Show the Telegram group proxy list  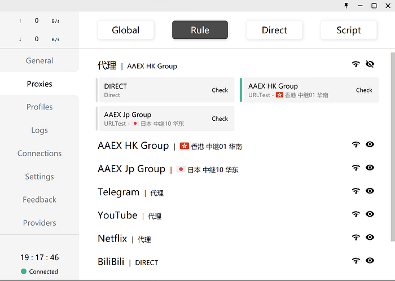point(370,191)
